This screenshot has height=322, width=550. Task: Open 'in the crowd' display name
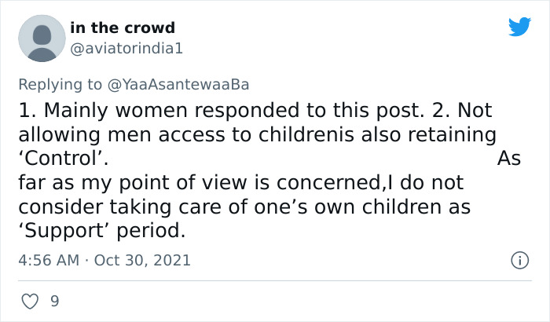click(x=122, y=28)
